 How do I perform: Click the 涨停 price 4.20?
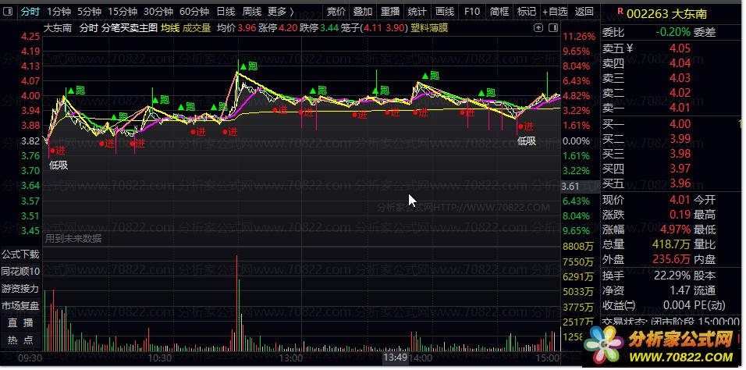tap(288, 28)
